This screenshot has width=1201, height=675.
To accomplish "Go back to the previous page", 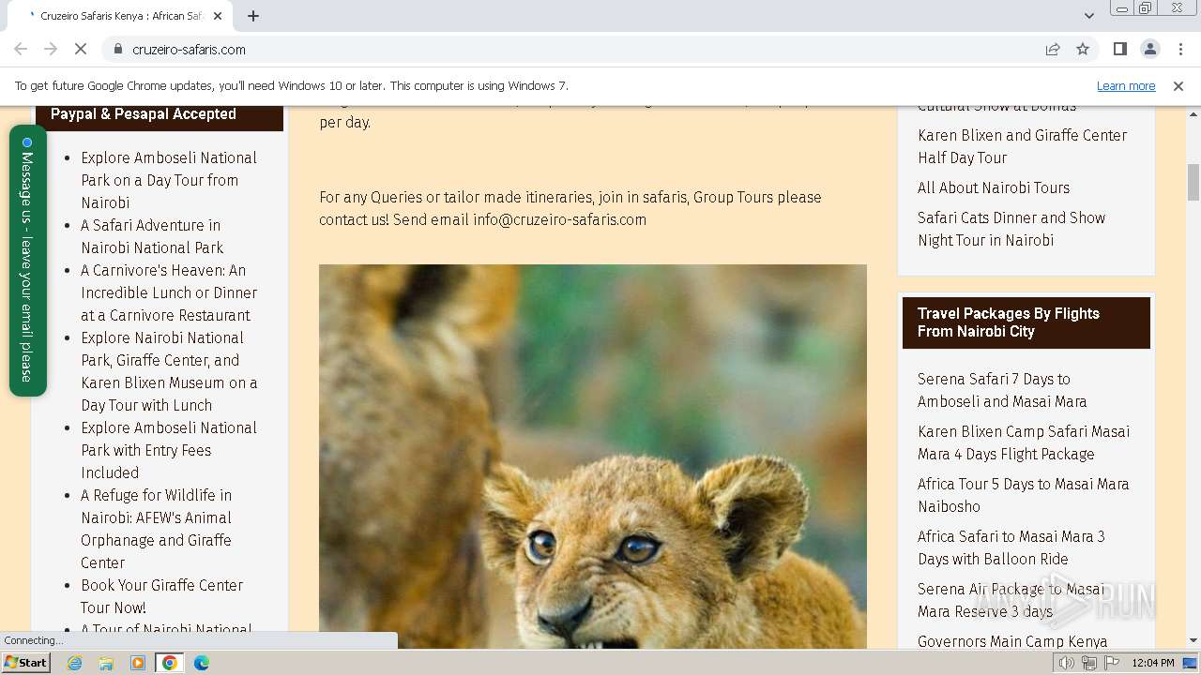I will (x=21, y=49).
